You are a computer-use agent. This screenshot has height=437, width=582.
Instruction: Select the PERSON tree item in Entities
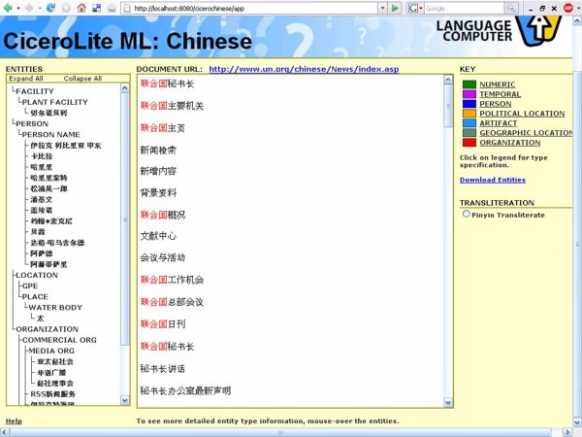click(x=32, y=123)
